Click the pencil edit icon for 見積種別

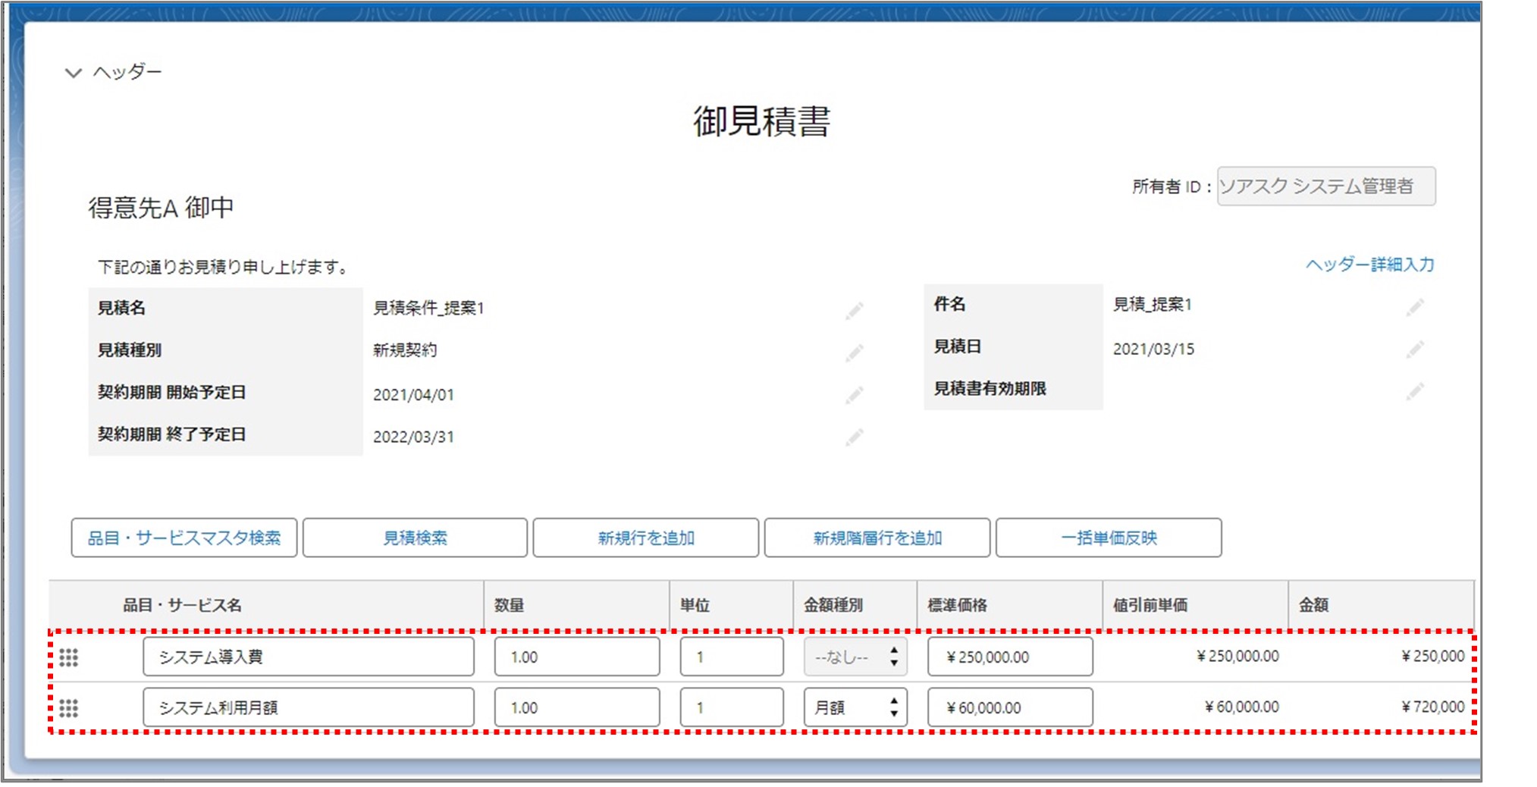coord(855,353)
